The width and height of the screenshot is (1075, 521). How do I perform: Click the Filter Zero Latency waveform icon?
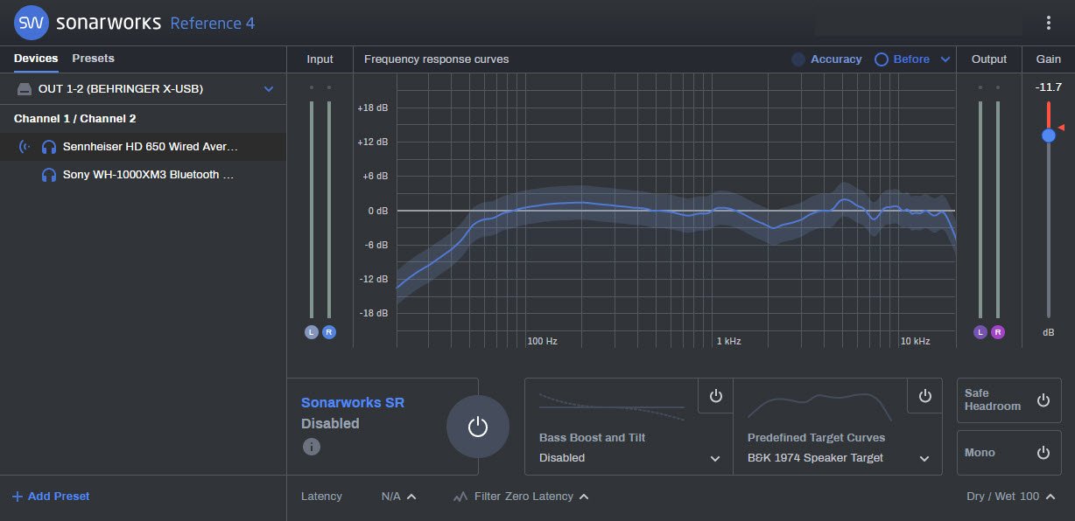(460, 497)
